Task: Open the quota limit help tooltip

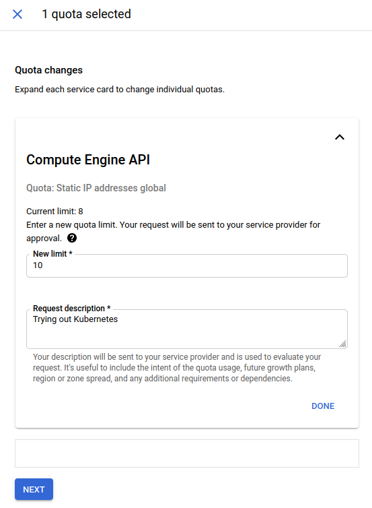Action: [72, 238]
